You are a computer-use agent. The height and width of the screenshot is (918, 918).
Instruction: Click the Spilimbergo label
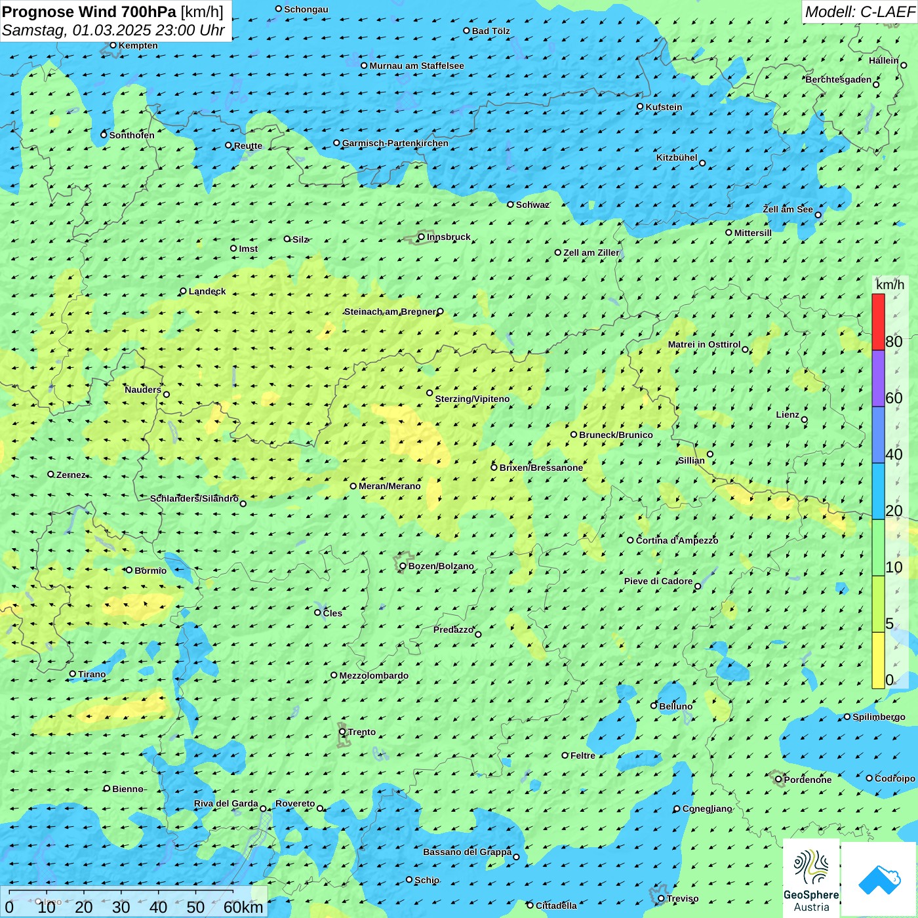879,717
